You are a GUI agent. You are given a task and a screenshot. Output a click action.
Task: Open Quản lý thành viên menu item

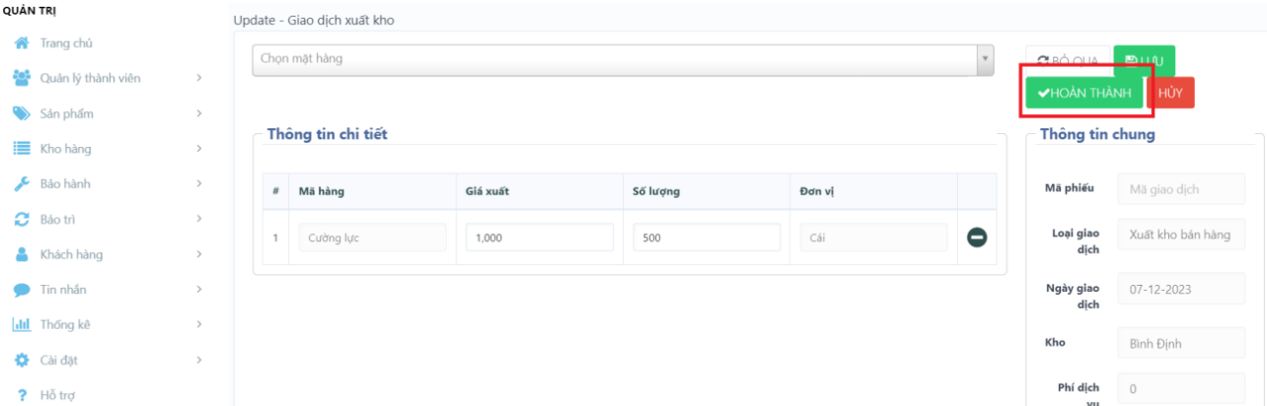pyautogui.click(x=90, y=79)
